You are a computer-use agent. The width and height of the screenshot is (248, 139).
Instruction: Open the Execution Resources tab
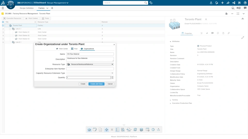pyautogui.click(x=12, y=19)
